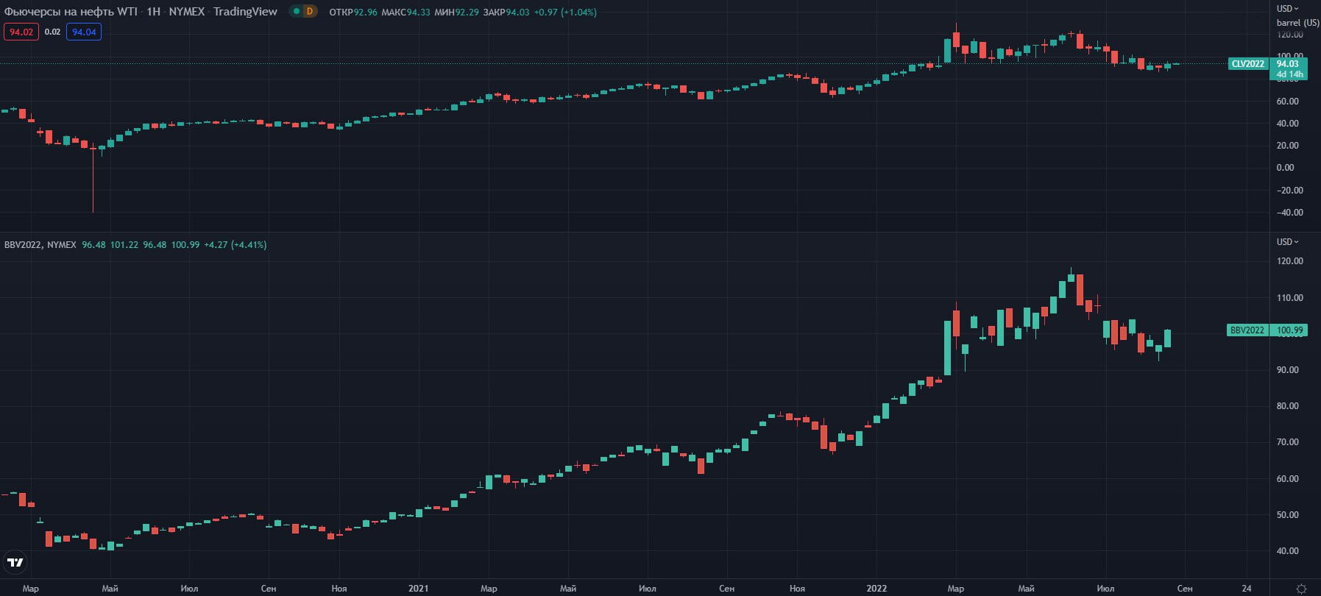Click the 1H interval in the legend
This screenshot has width=1321, height=596.
click(153, 12)
